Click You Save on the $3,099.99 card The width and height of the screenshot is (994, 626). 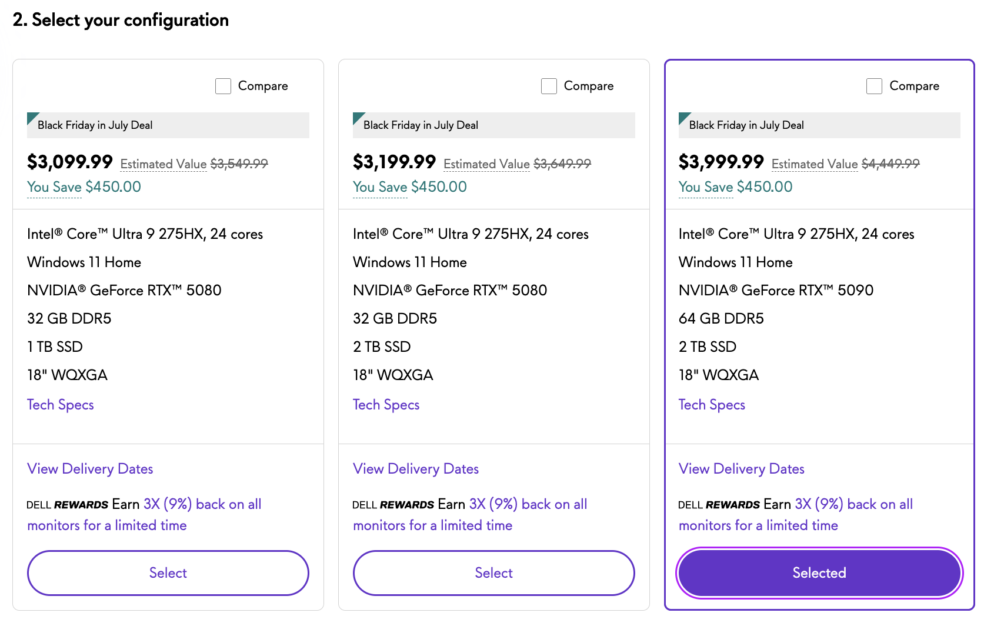click(54, 187)
